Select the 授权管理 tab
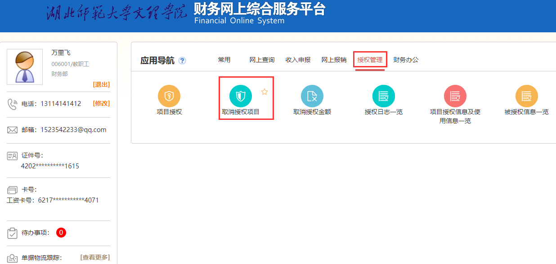 pos(370,60)
